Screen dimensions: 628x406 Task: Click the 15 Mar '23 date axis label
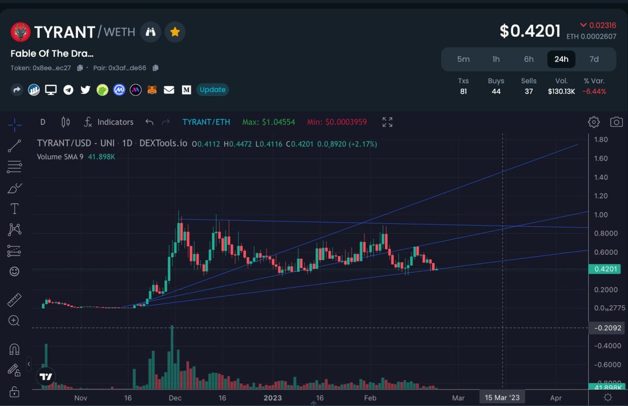[x=502, y=398]
